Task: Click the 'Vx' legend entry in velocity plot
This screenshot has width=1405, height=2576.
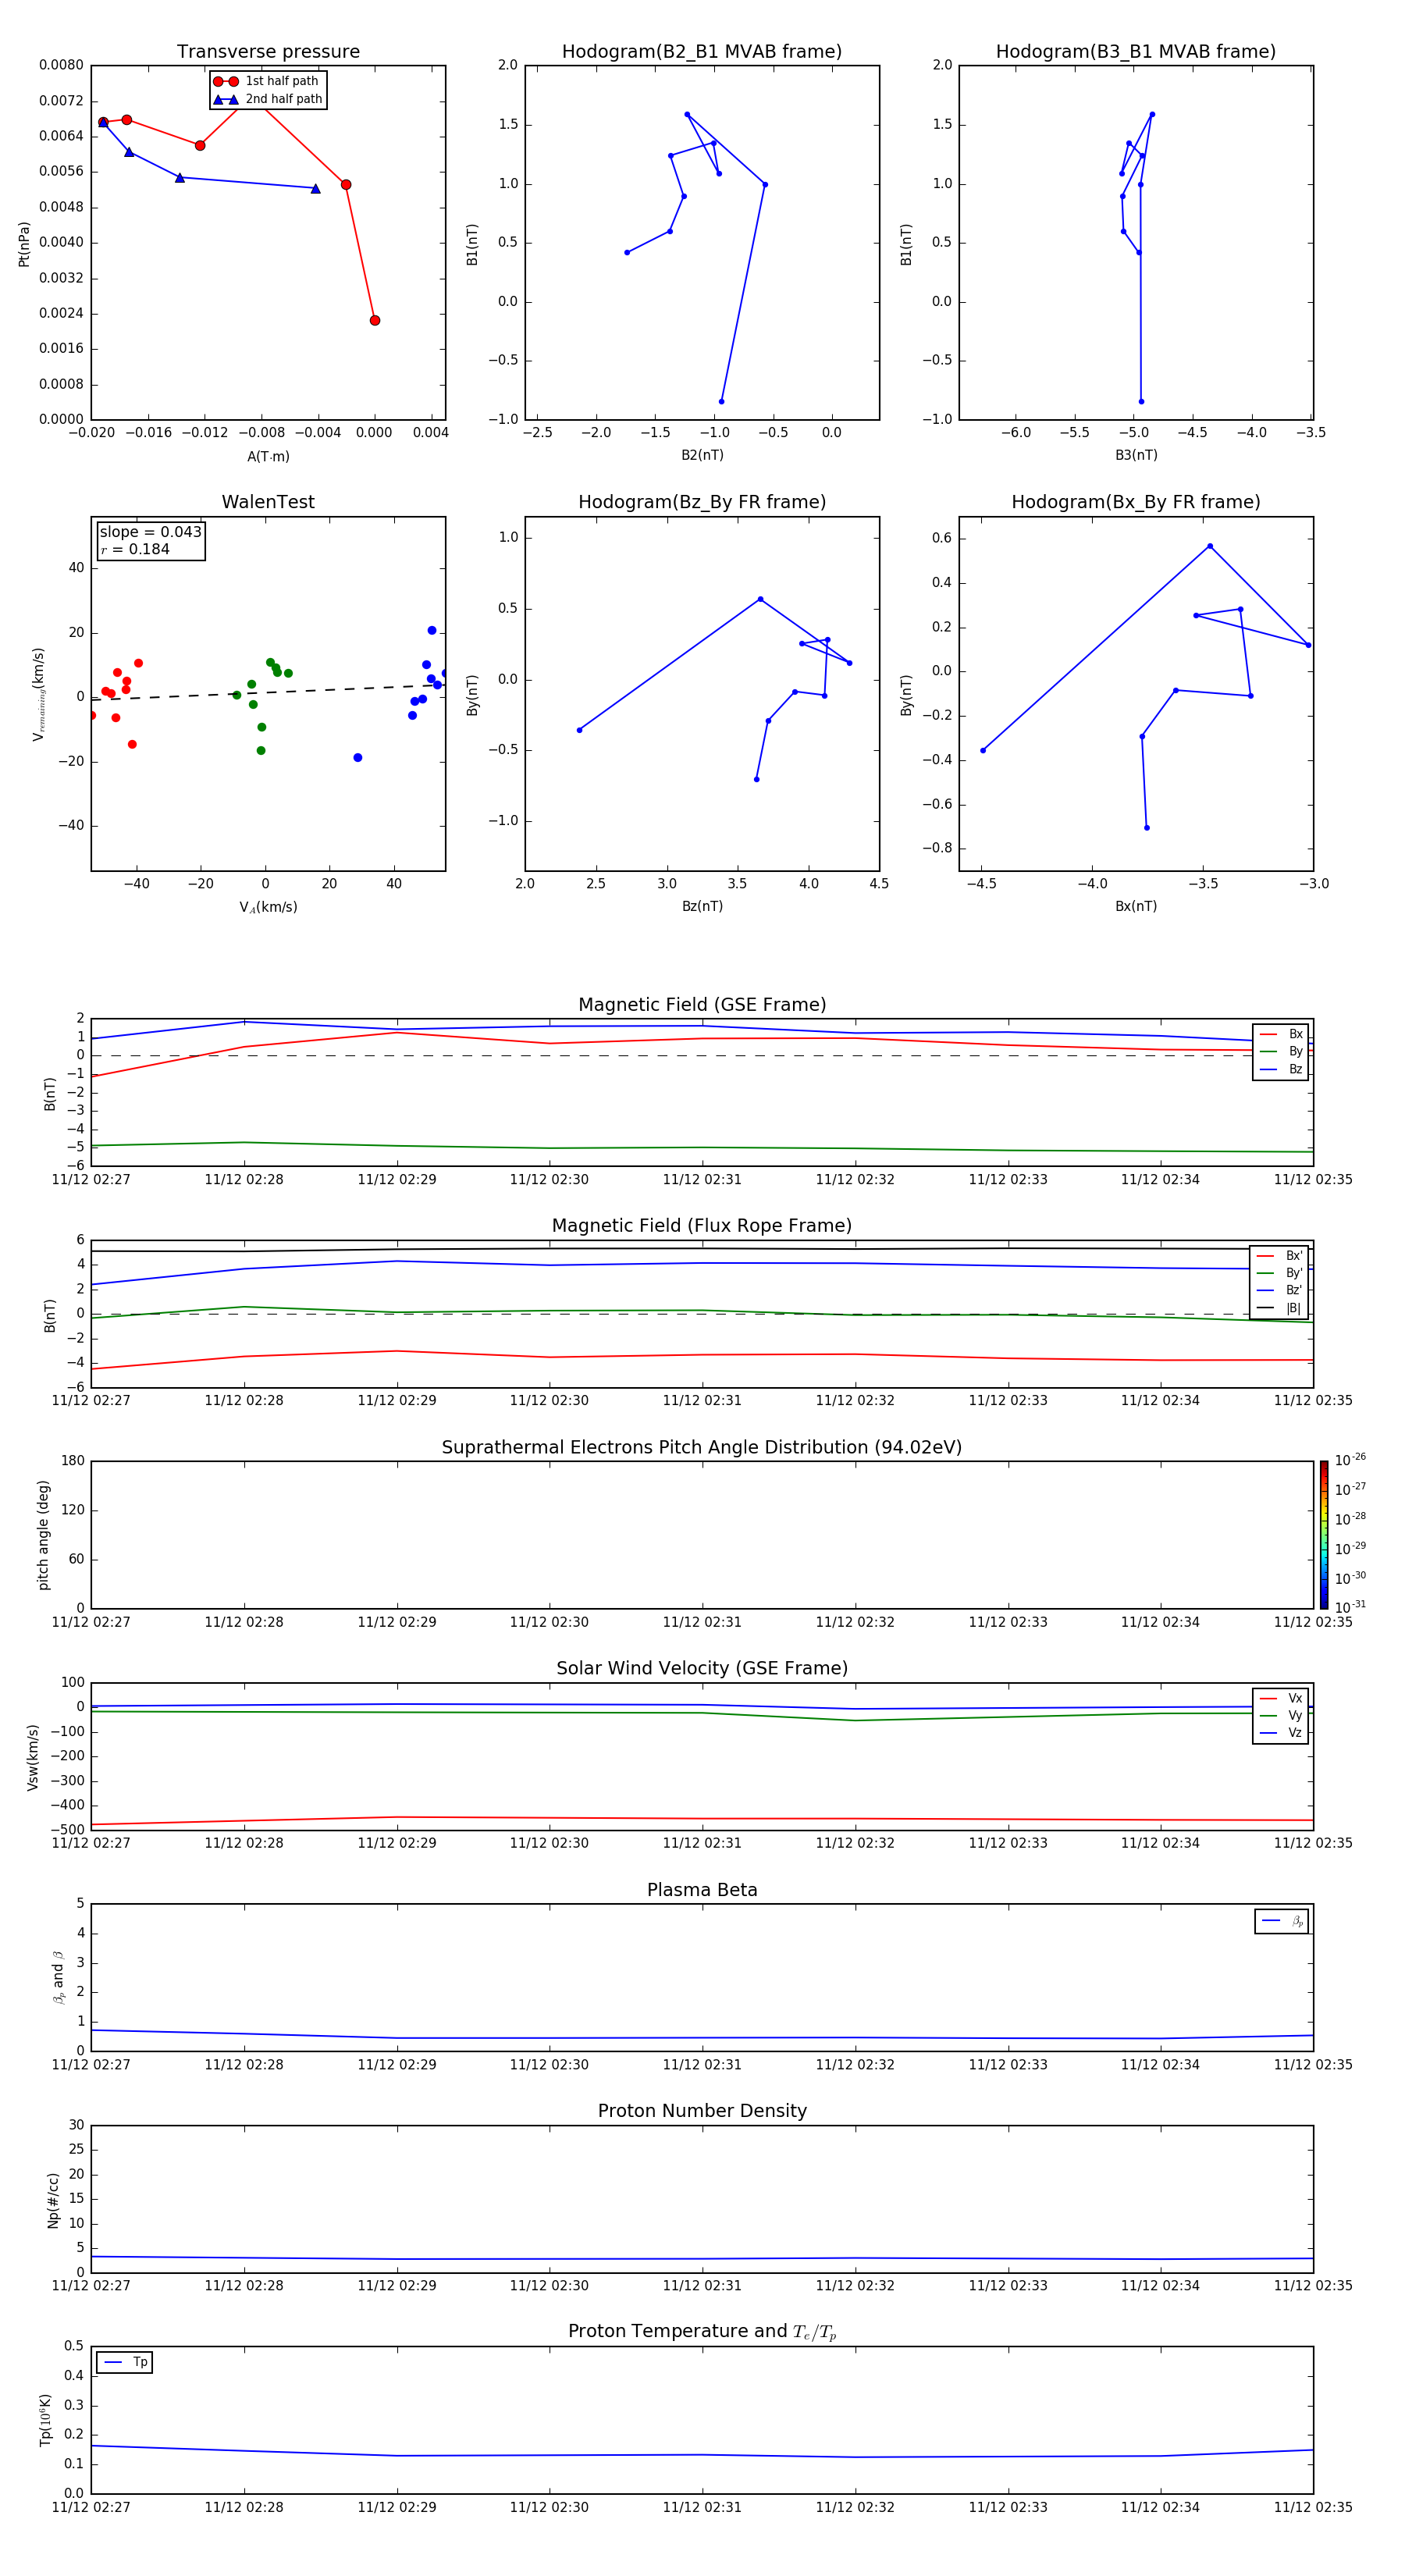Action: click(x=1281, y=1698)
